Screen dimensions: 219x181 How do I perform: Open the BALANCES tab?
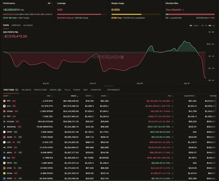[x=26, y=90]
